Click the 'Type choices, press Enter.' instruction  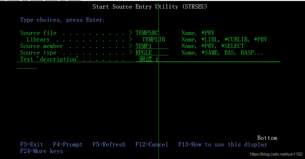62,20
